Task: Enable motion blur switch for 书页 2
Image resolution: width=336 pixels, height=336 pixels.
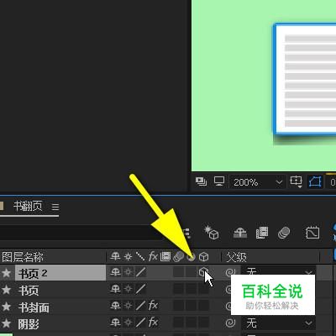Action: pos(178,272)
